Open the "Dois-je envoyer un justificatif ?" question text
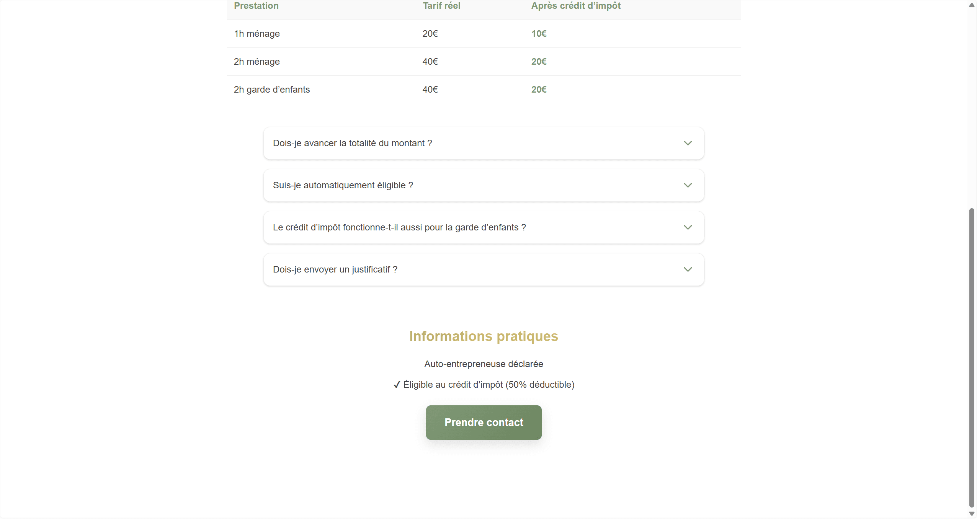Viewport: 977px width, 519px height. point(335,269)
